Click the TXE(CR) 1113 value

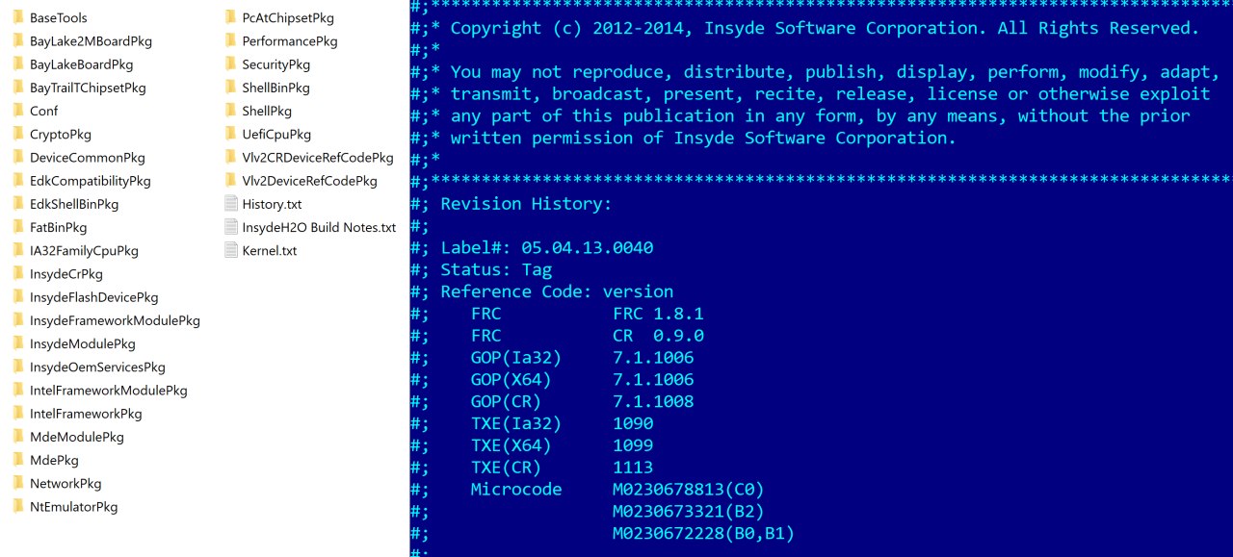pyautogui.click(x=633, y=468)
